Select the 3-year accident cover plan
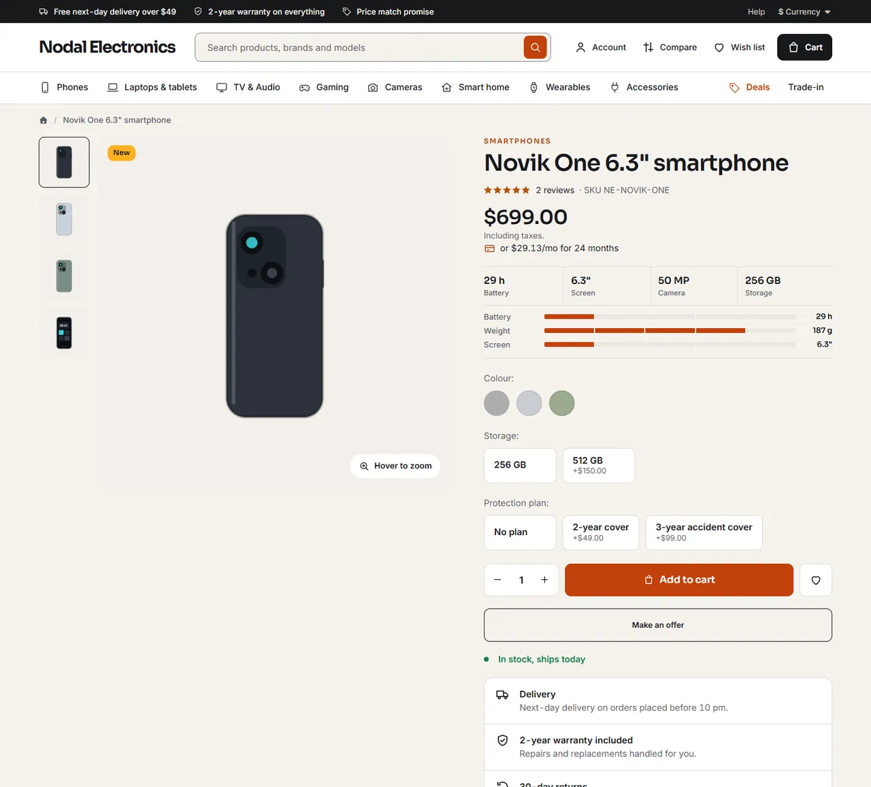This screenshot has height=787, width=871. click(x=704, y=532)
